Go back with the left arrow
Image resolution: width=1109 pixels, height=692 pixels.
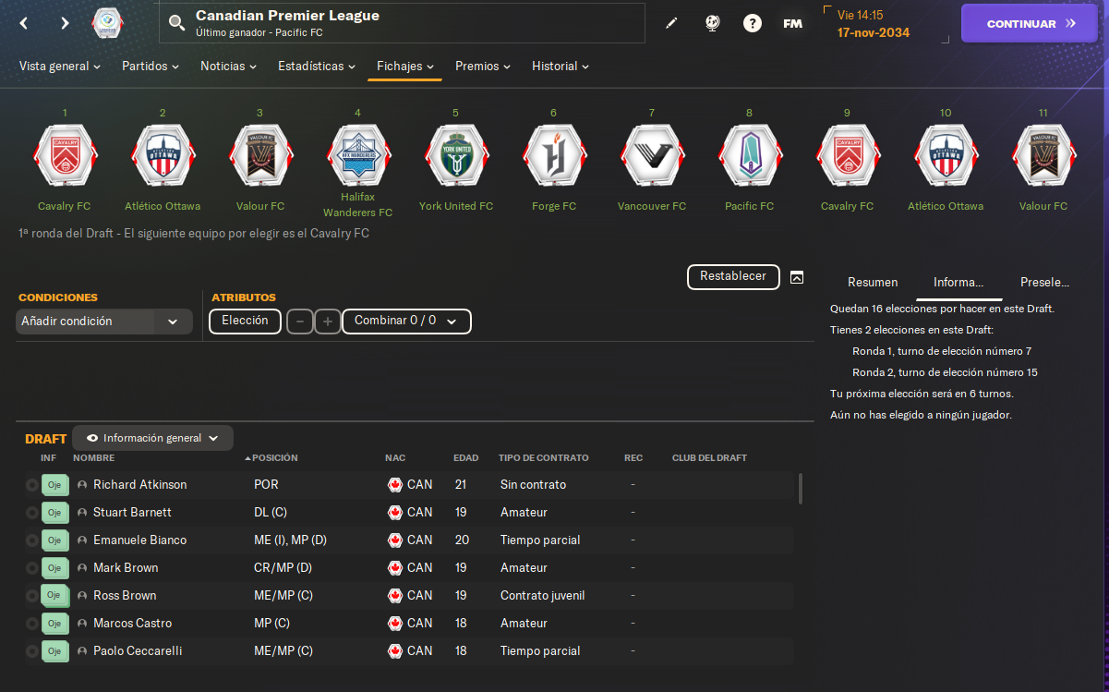pos(24,23)
